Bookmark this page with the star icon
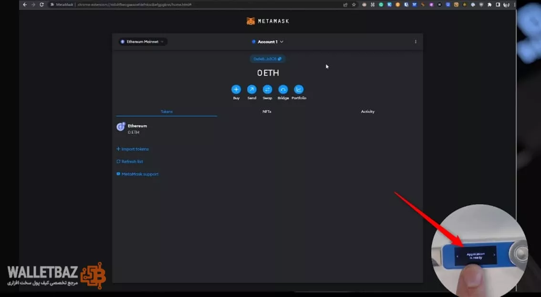 click(354, 4)
